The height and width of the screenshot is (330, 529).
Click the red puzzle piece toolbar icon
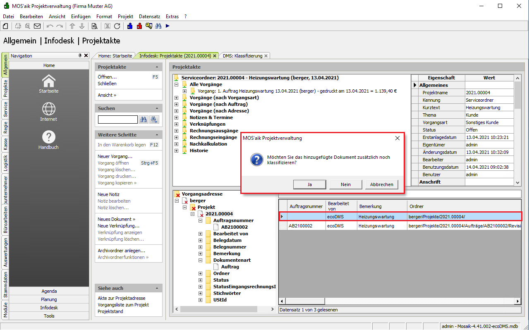[x=139, y=26]
